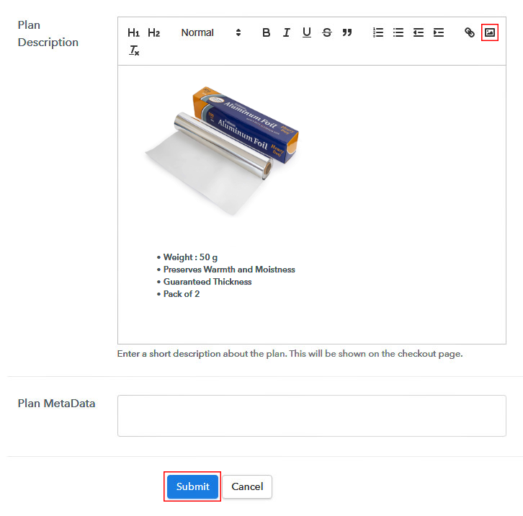
Task: Focus the Plan MetaData input field
Action: 311,416
